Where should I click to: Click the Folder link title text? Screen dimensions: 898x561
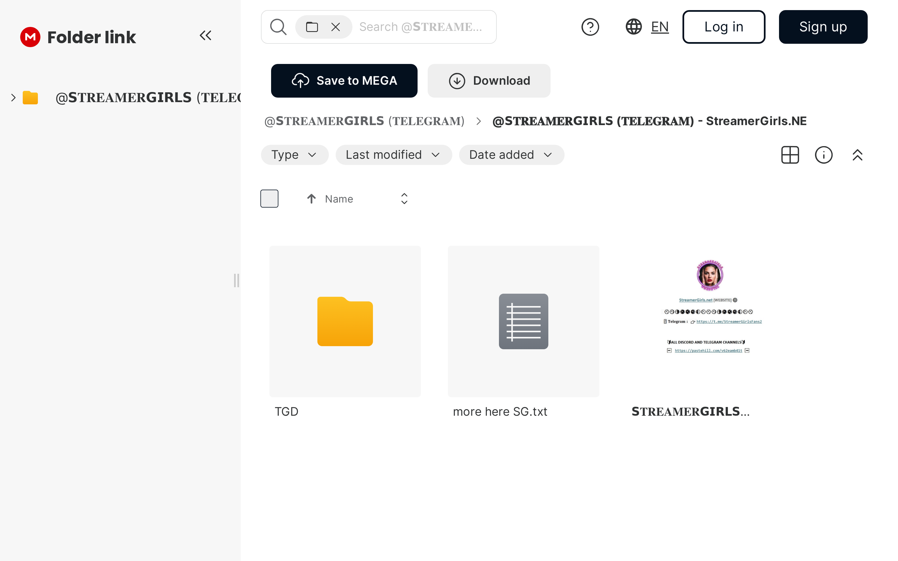tap(92, 37)
